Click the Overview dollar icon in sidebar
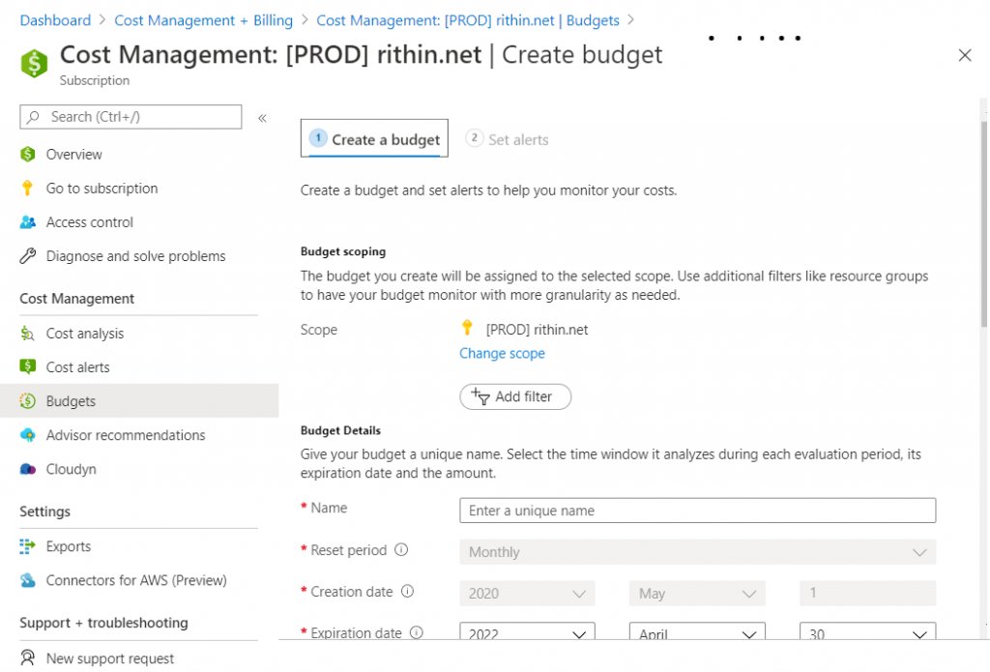The image size is (990, 672). (28, 155)
